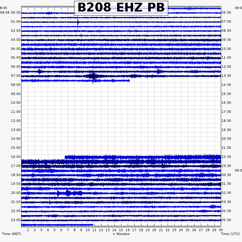Viewport: 242px width, 242px height.
Task: Select the 01:00 MDT row label
Action: 16,21
